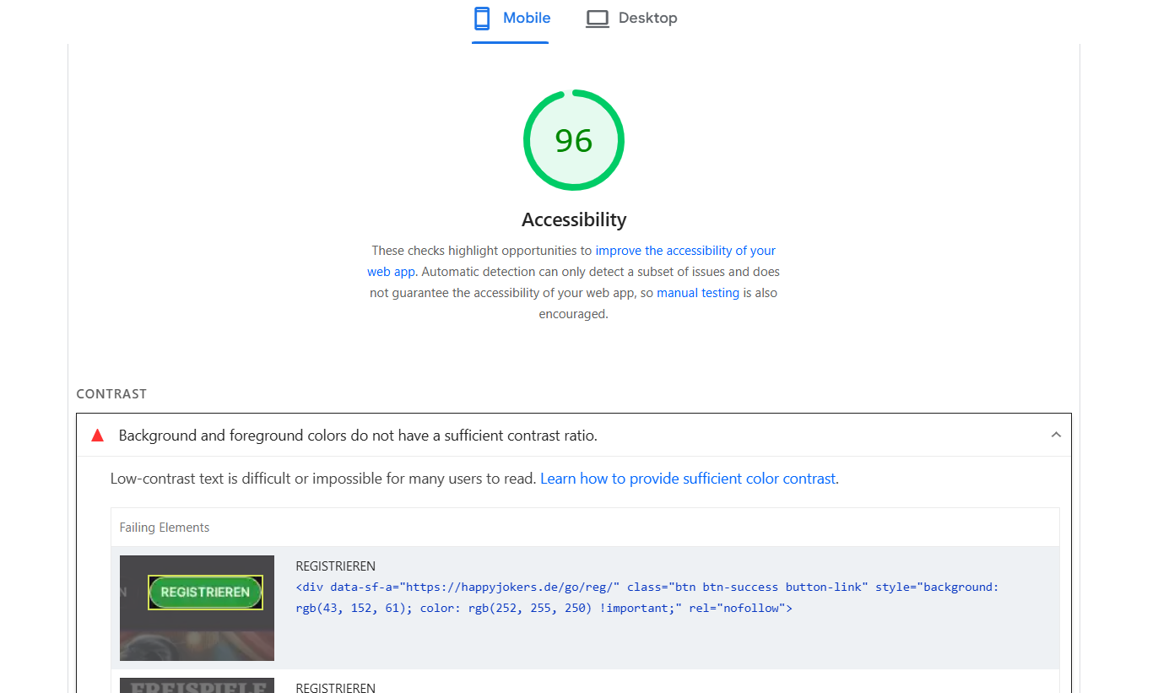1158x693 pixels.
Task: Click the 'Background and foreground colors' audit title
Action: [358, 436]
